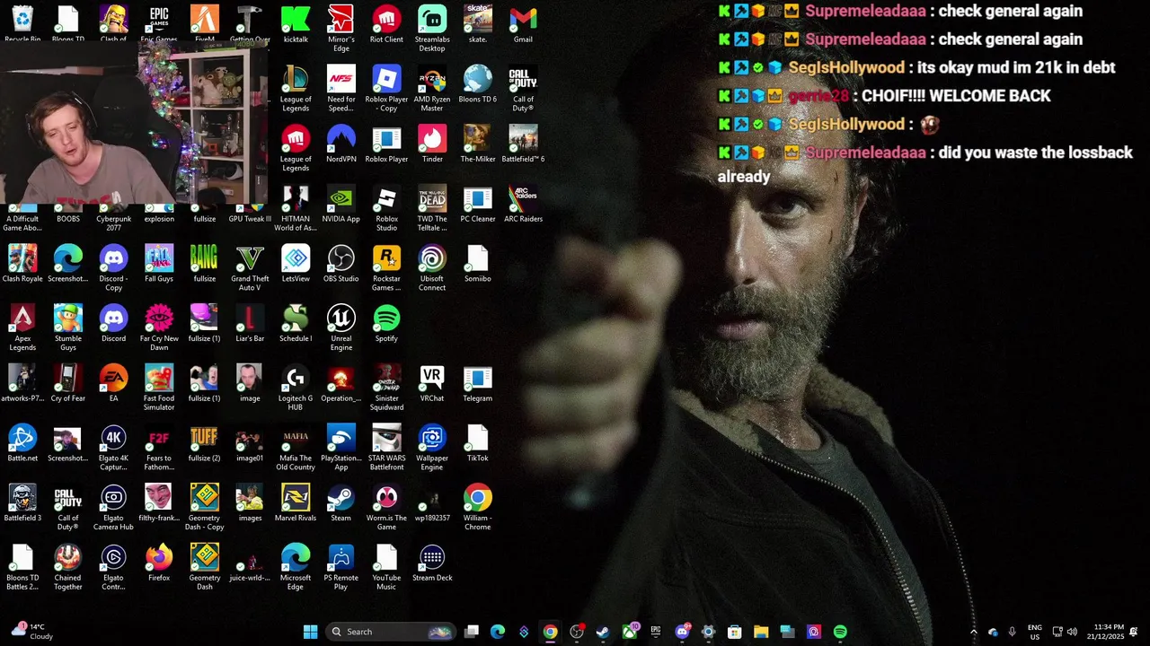Open the Spotify desktop shortcut
The image size is (1150, 646).
[x=386, y=323]
